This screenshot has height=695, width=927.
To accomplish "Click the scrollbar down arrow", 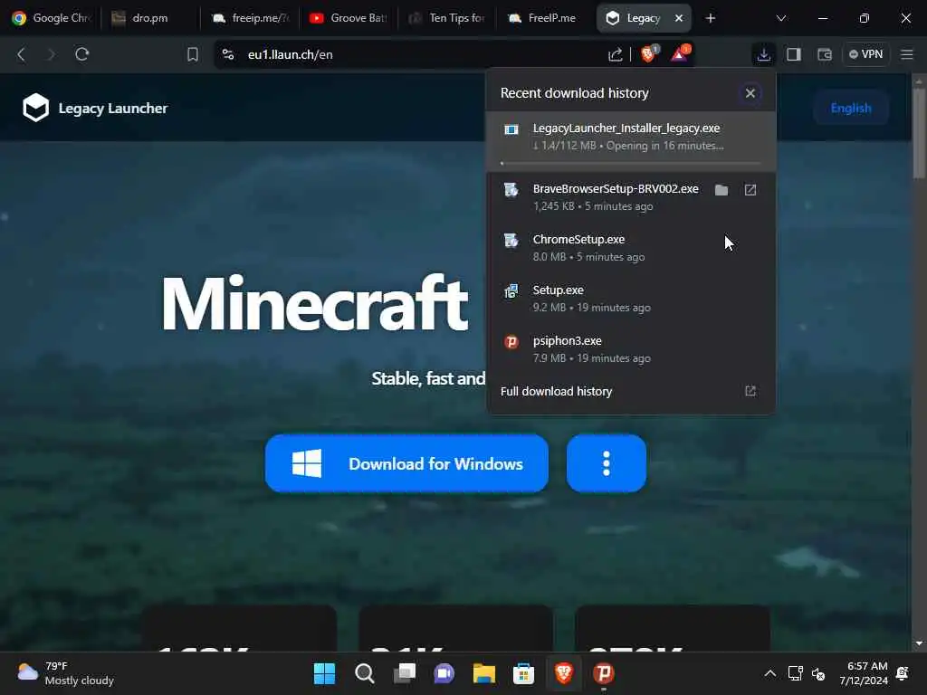I will coord(918,643).
